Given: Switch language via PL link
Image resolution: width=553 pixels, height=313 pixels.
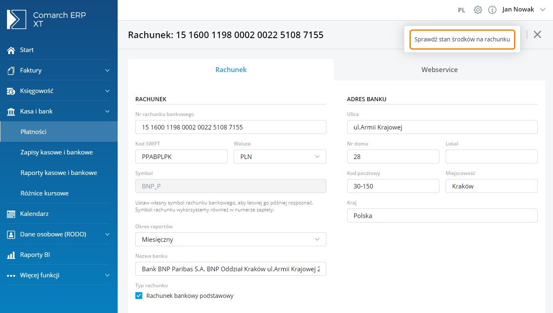Looking at the screenshot, I should [x=461, y=10].
